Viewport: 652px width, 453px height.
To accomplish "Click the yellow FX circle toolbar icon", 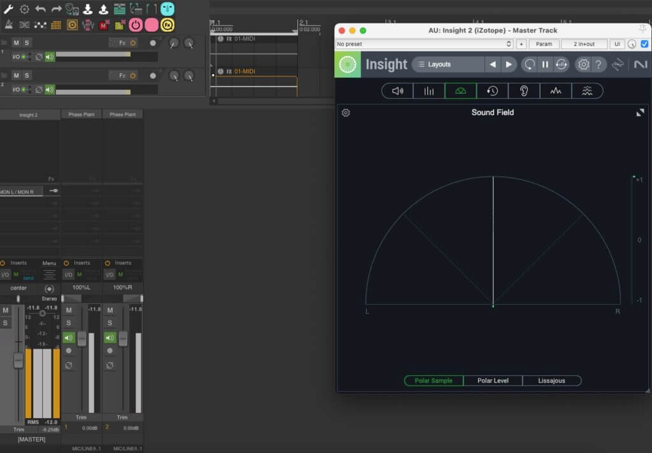I will [x=167, y=25].
